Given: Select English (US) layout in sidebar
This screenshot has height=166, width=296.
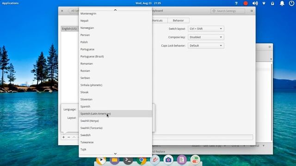Looking at the screenshot, I should (69, 29).
